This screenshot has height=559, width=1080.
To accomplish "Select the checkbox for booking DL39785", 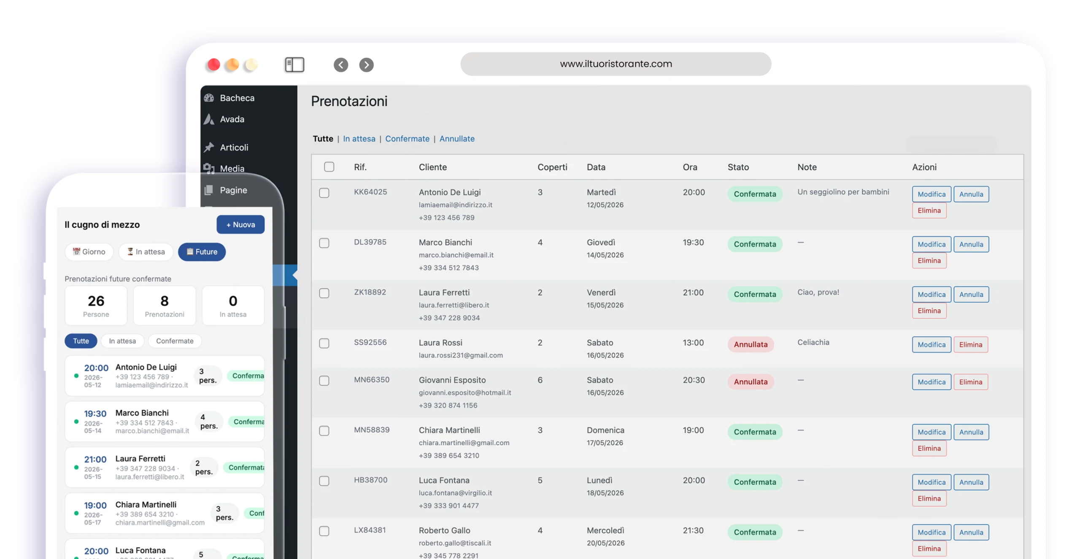I will [324, 243].
